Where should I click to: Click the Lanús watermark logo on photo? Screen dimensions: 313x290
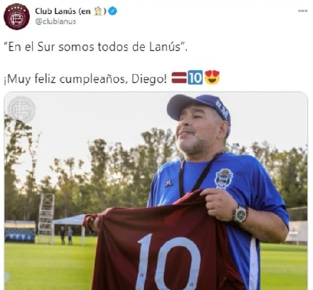click(x=21, y=109)
